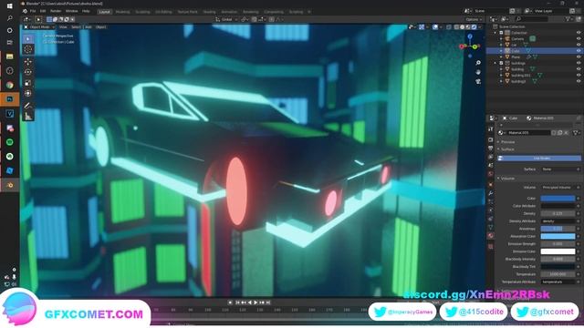Select the Annotate tool

(x=28, y=106)
